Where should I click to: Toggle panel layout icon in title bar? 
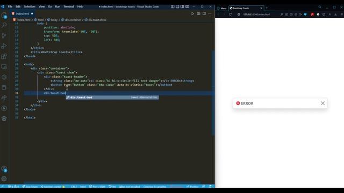click(x=177, y=6)
